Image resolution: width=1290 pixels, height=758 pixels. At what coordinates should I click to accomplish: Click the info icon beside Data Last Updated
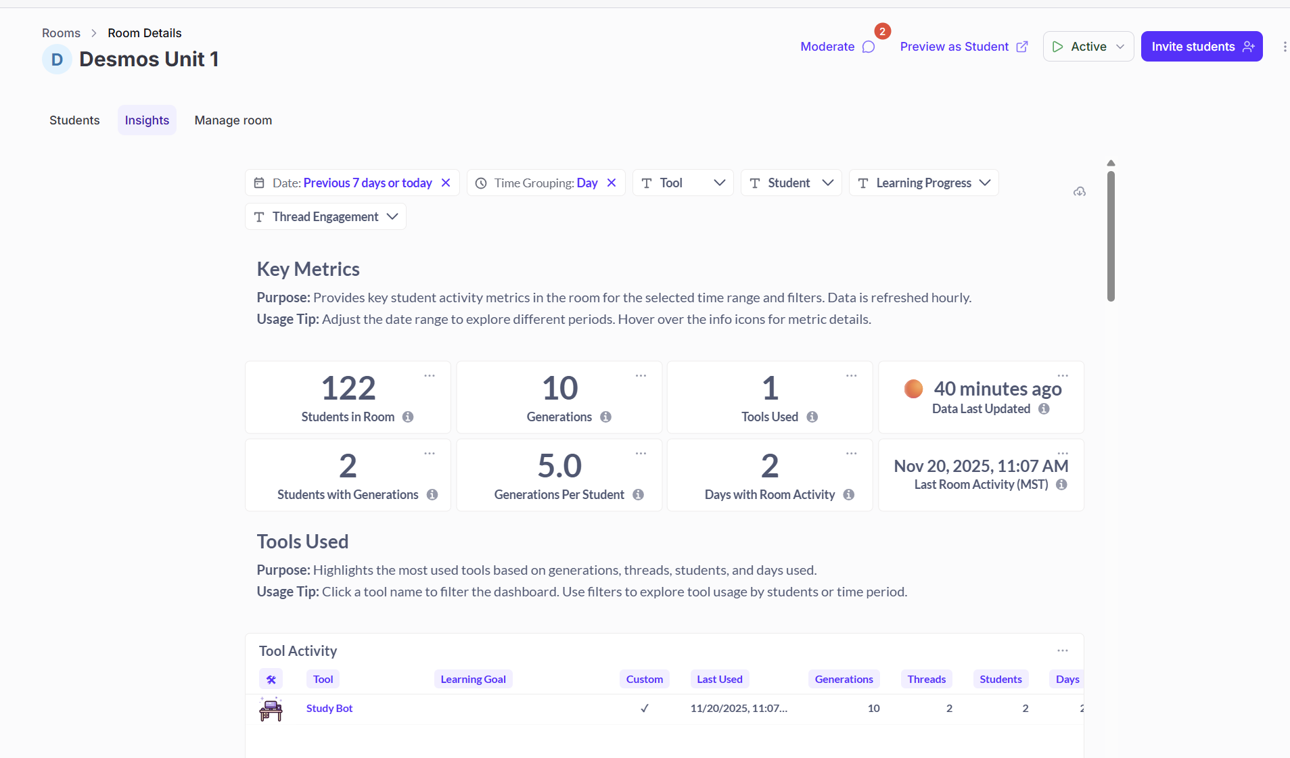(x=1044, y=409)
